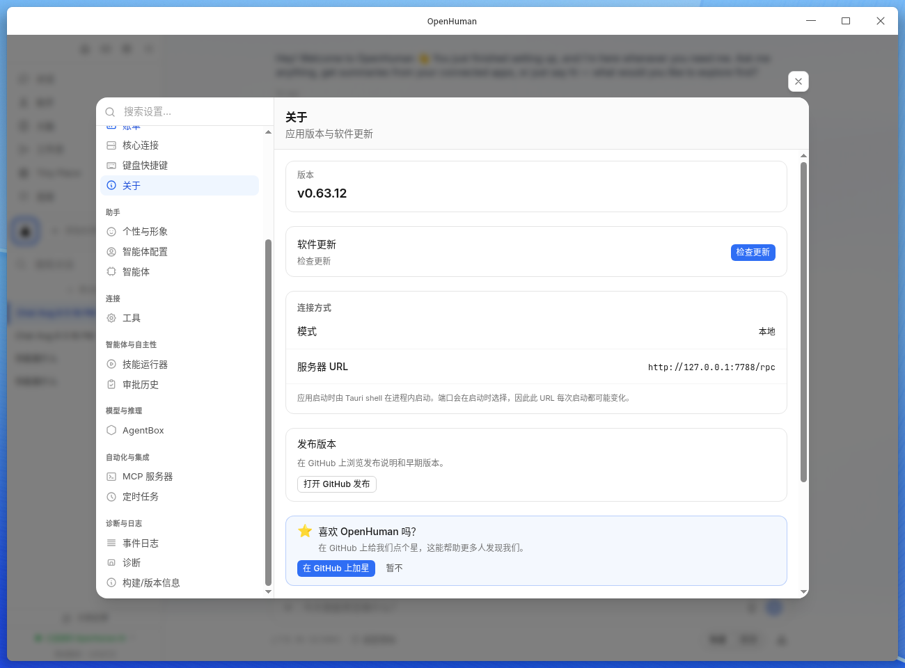This screenshot has height=668, width=905.
Task: Go to the 智能体配置 section
Action: pos(180,252)
